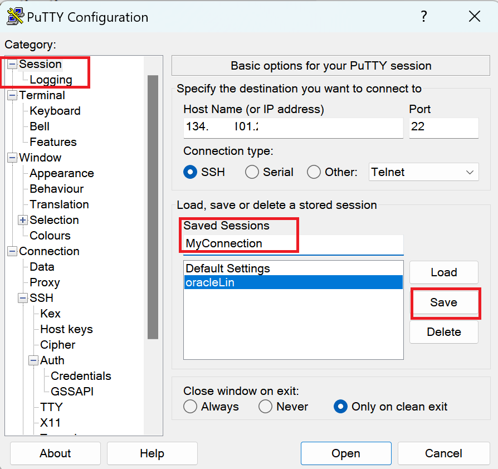Open the Translation settings category
The image size is (498, 469).
click(x=59, y=204)
